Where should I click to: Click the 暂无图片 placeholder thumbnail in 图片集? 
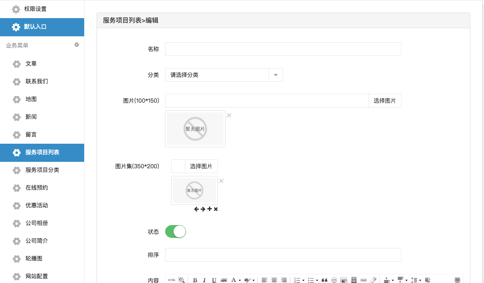(x=194, y=190)
